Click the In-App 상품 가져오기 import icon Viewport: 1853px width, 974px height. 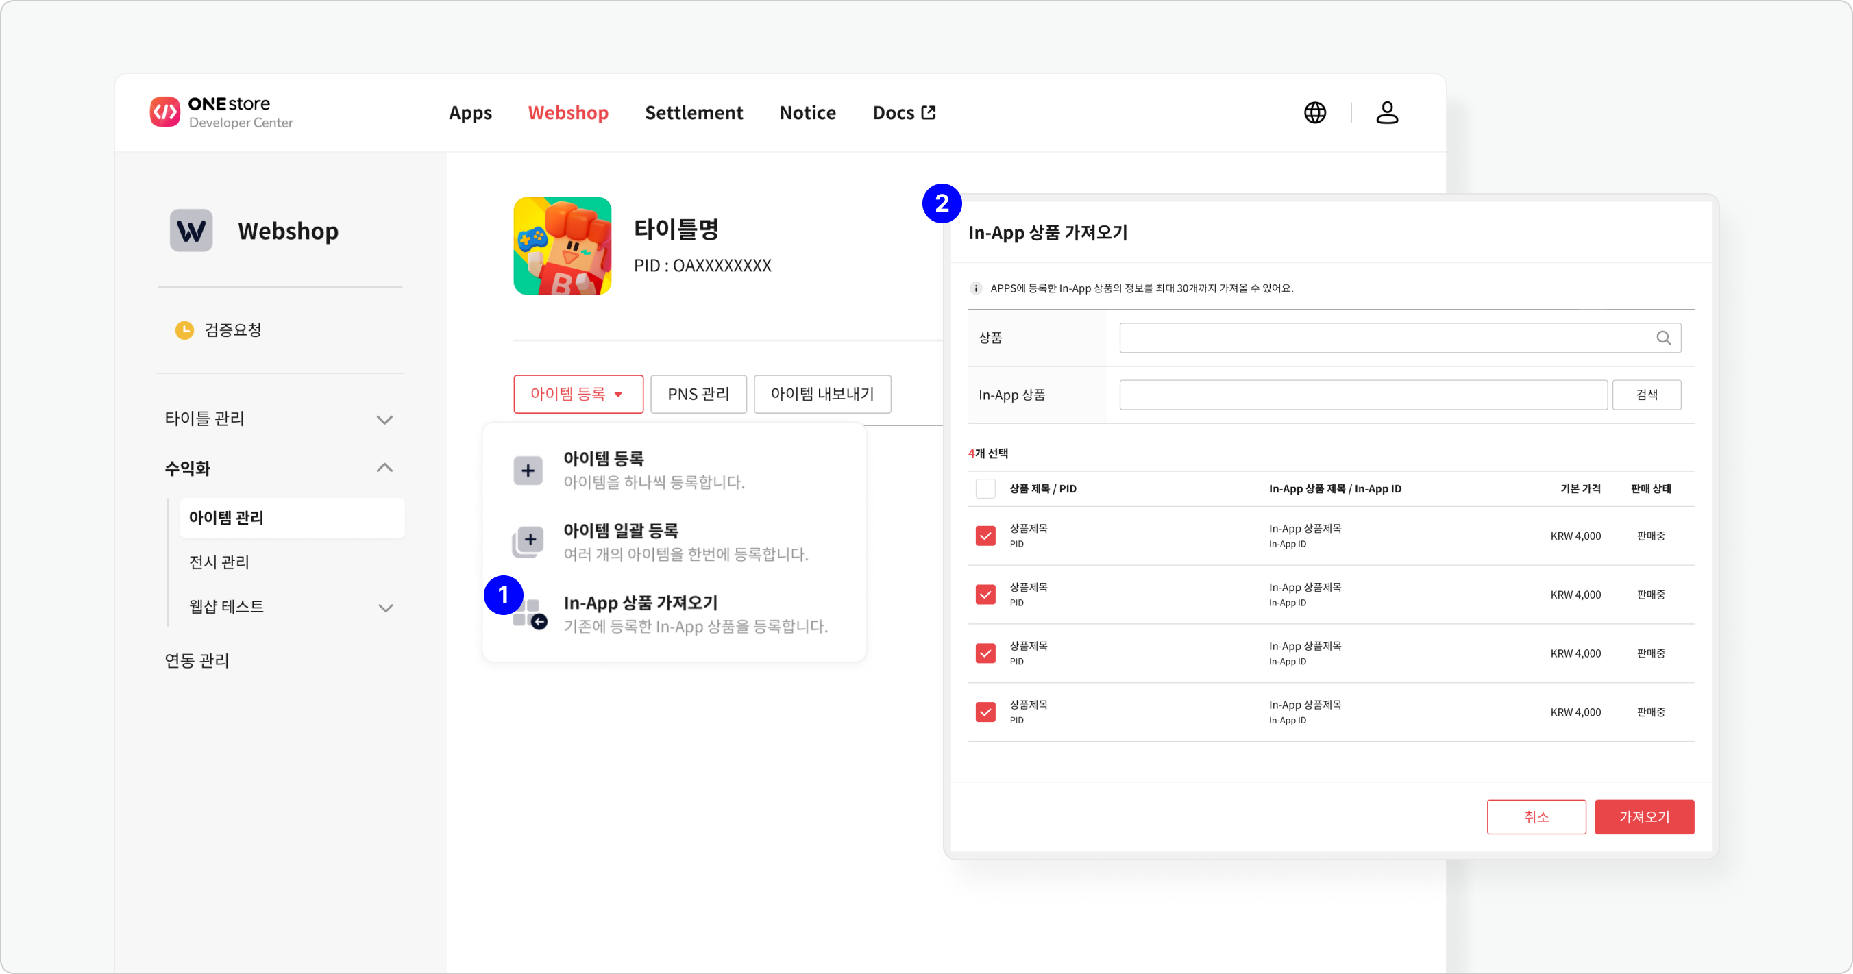click(x=531, y=614)
